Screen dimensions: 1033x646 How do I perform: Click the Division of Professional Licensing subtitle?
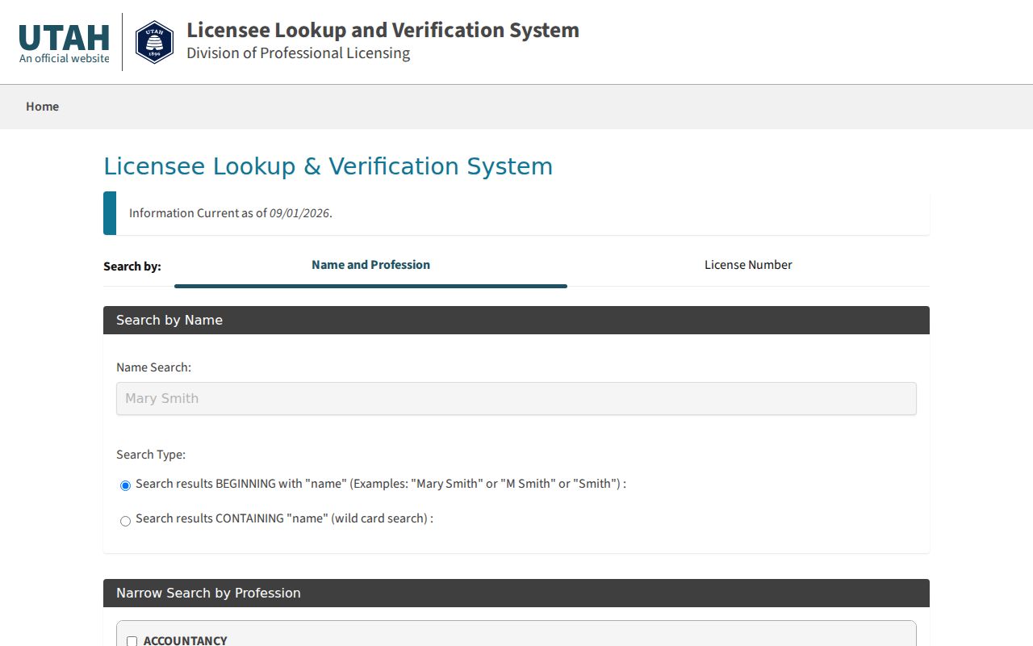click(x=299, y=53)
